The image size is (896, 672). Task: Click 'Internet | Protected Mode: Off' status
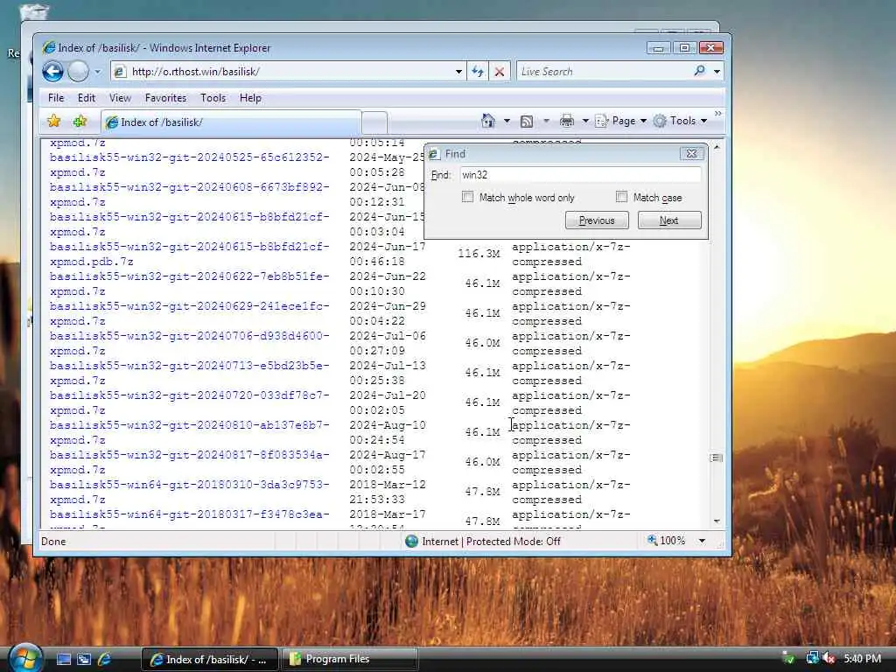491,541
